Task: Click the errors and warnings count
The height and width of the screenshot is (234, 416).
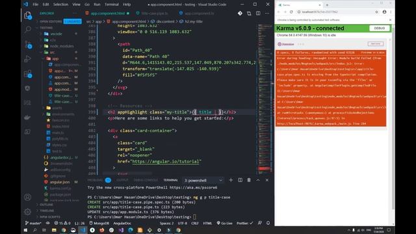Action: point(62,223)
